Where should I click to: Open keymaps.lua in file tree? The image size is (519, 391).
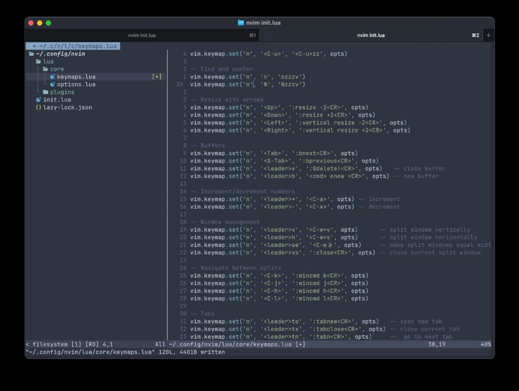76,77
